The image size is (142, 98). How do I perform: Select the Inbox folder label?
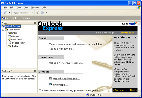15,33
